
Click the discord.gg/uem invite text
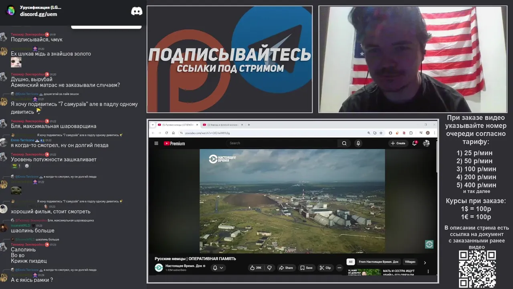[38, 14]
